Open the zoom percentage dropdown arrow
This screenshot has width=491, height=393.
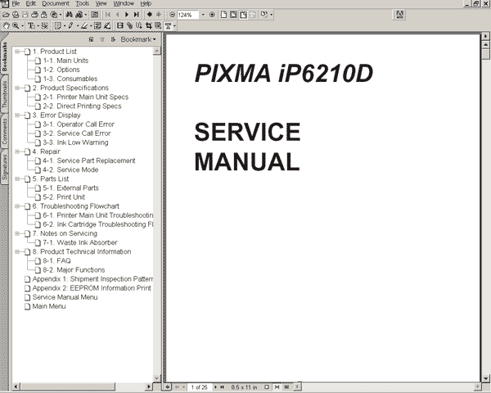tap(203, 15)
